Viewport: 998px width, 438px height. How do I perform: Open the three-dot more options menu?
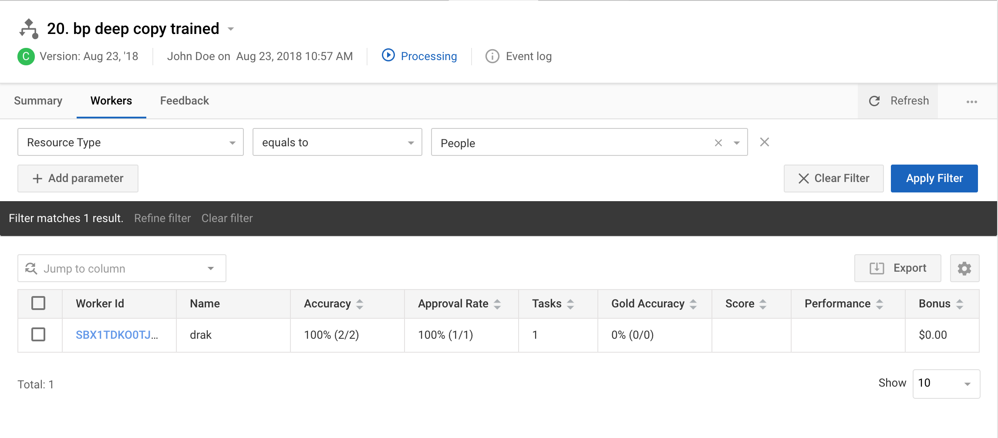coord(971,101)
